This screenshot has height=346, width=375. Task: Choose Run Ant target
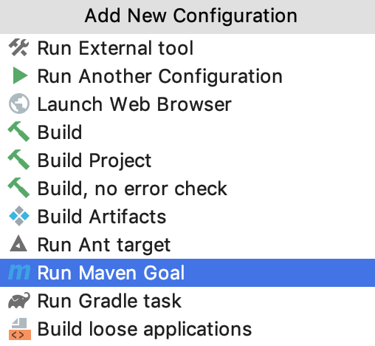tap(187, 245)
